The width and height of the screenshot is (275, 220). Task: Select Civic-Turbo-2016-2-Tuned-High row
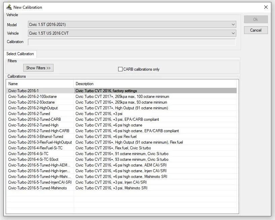122,125
